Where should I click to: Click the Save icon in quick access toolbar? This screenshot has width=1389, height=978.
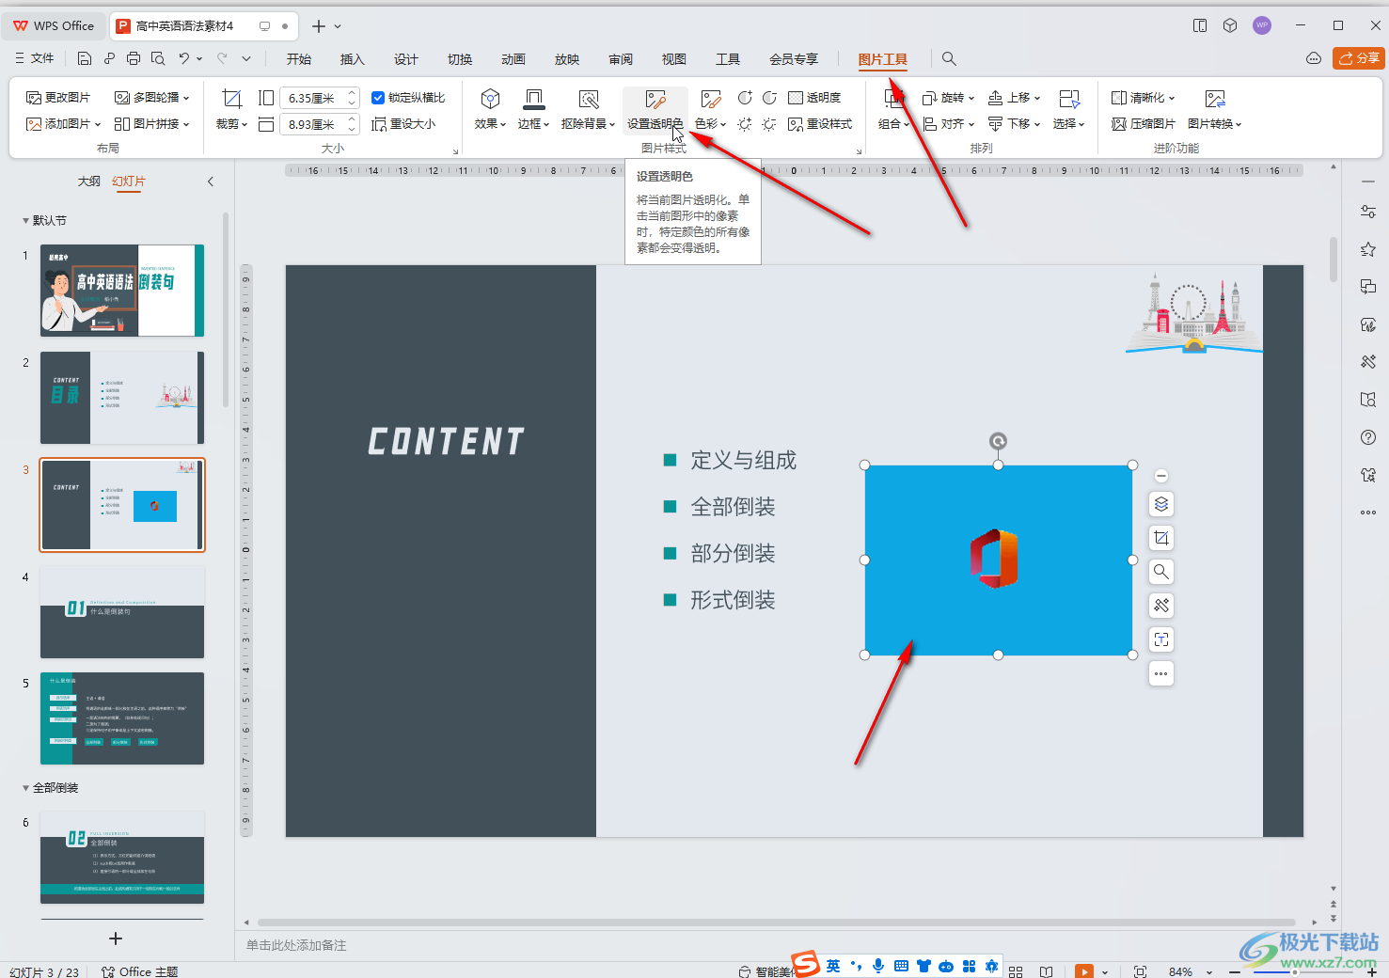[x=85, y=58]
